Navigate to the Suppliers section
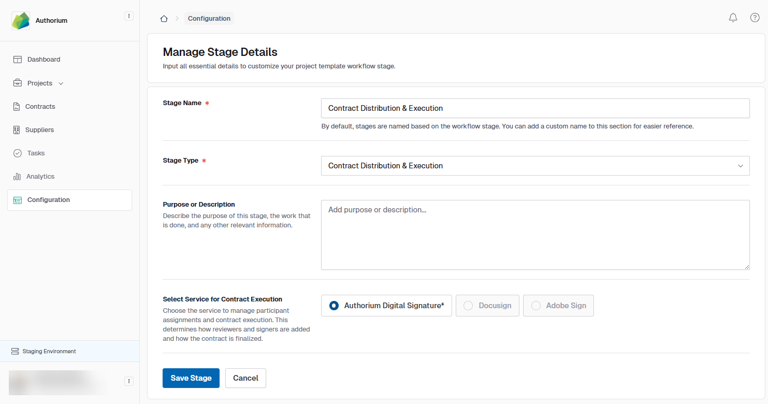This screenshot has height=404, width=768. click(x=39, y=130)
